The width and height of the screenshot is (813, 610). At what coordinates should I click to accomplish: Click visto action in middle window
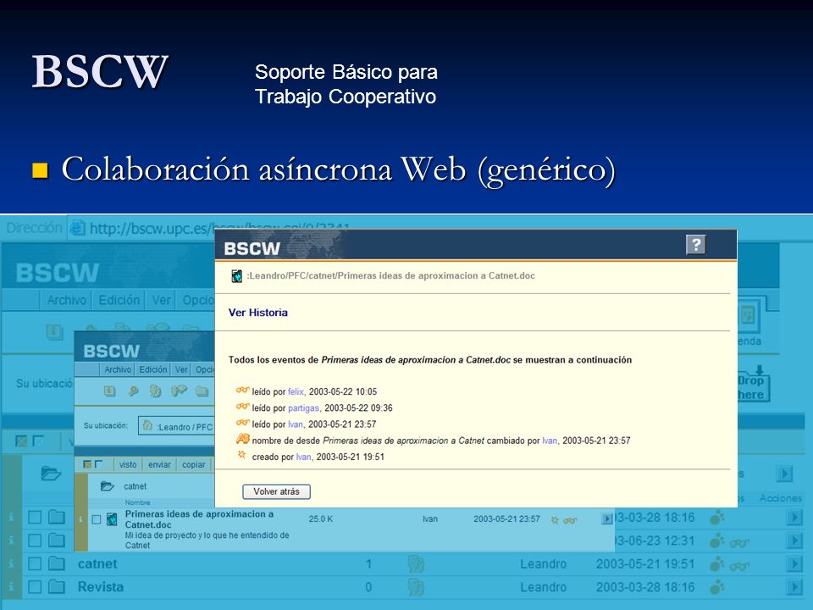(128, 465)
